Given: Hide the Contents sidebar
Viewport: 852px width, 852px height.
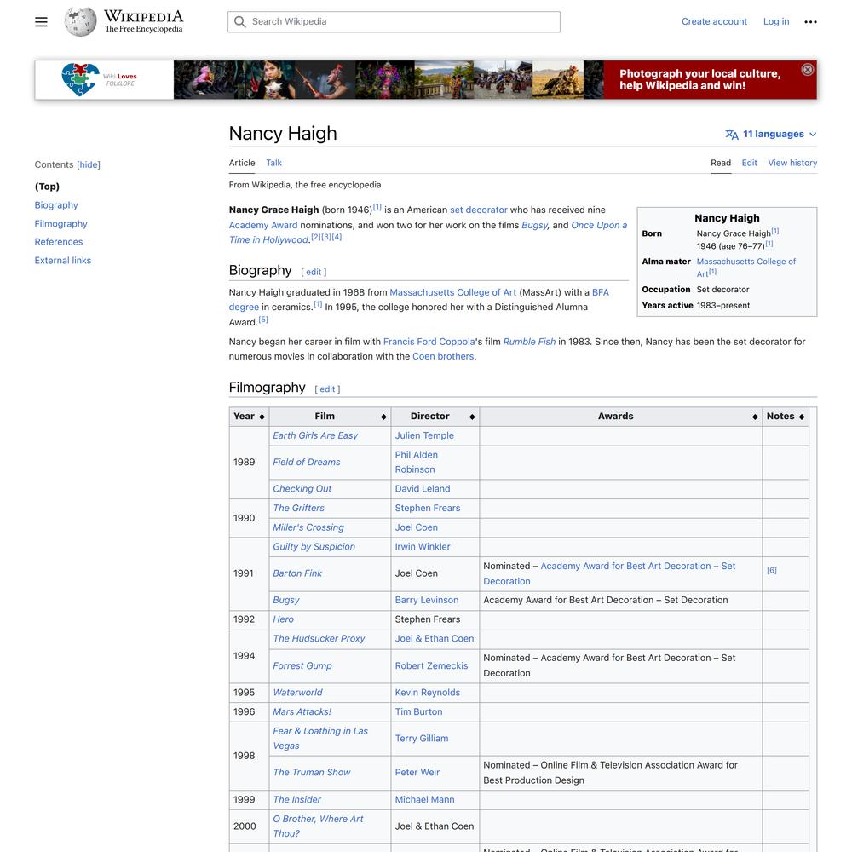Looking at the screenshot, I should point(89,164).
